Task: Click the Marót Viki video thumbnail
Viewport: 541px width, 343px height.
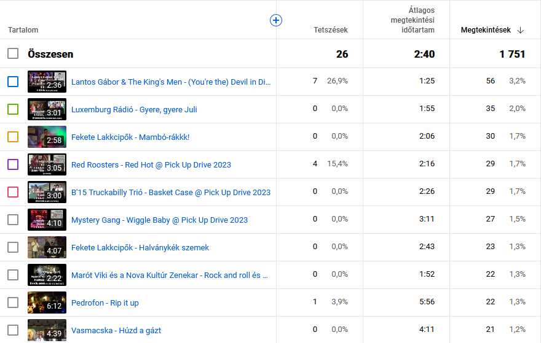Action: click(x=47, y=275)
